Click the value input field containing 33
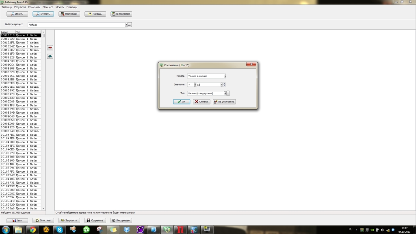Viewport: 416px width, 234px height. point(208,84)
